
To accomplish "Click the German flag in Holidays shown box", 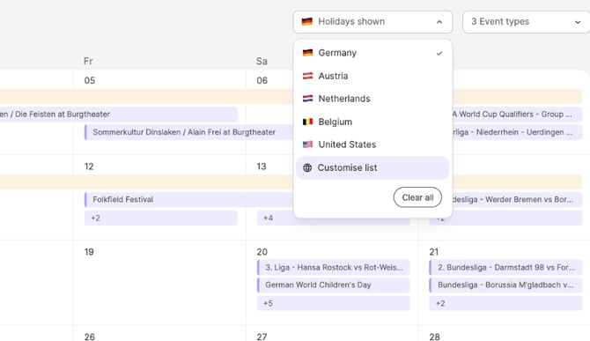I will (x=307, y=21).
